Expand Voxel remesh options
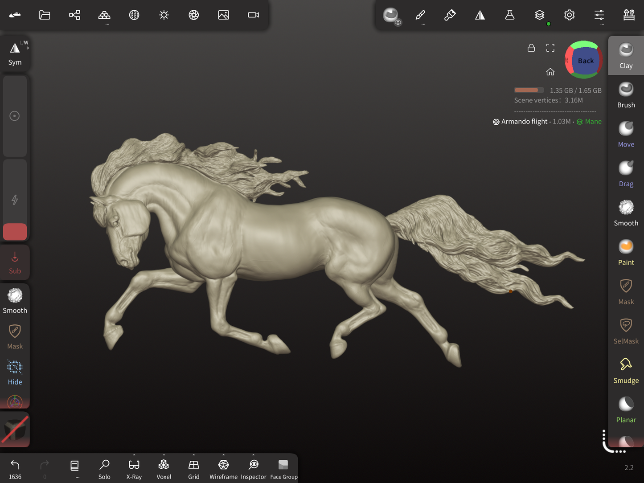 (164, 455)
